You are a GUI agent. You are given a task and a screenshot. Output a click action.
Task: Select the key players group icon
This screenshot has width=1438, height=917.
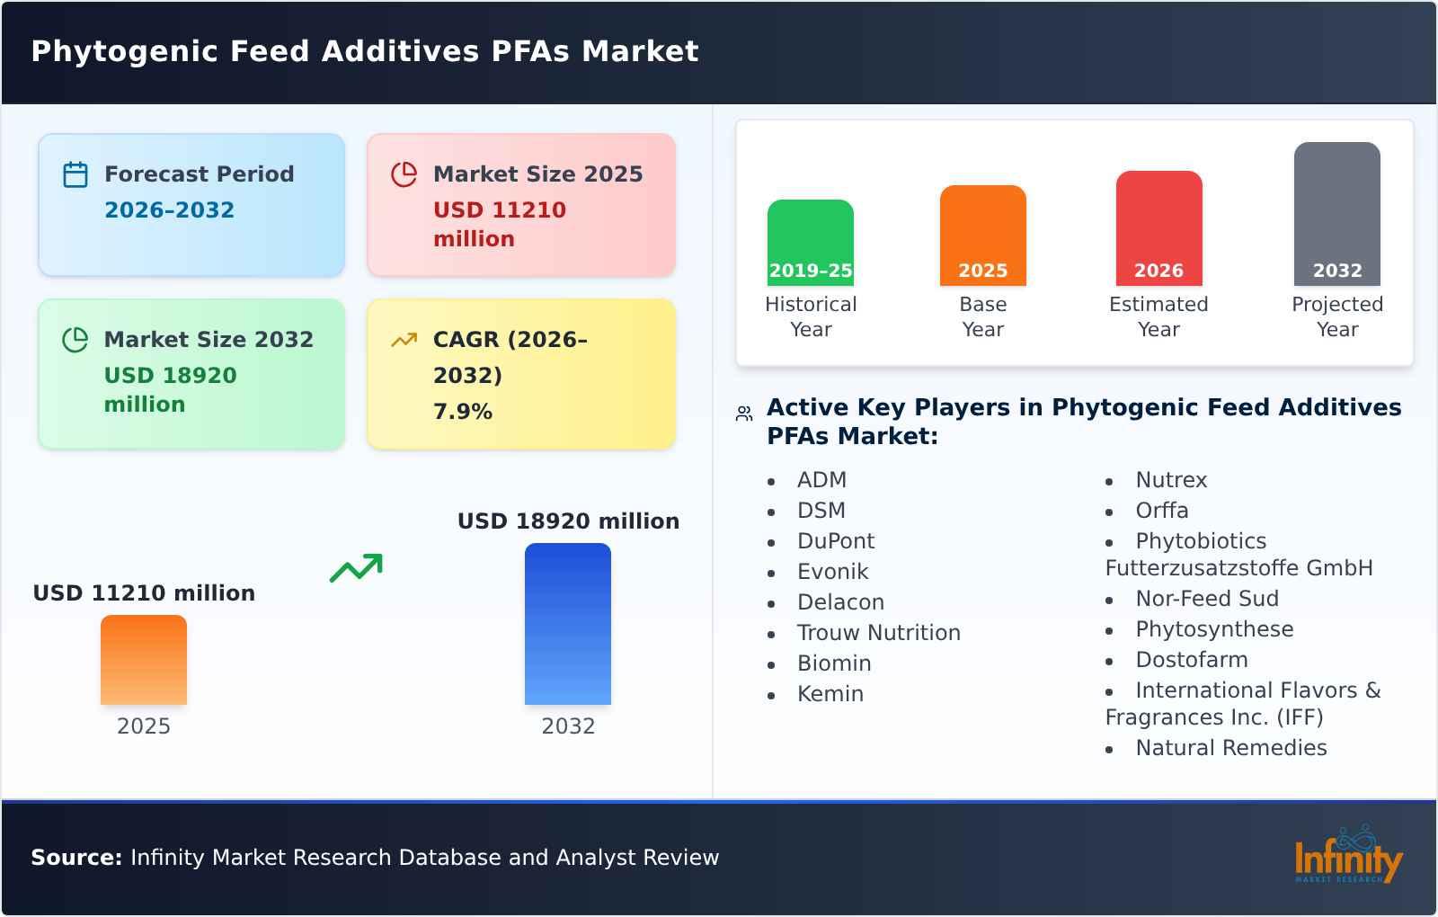(x=742, y=412)
